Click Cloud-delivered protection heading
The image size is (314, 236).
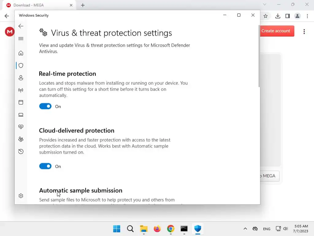(x=77, y=130)
